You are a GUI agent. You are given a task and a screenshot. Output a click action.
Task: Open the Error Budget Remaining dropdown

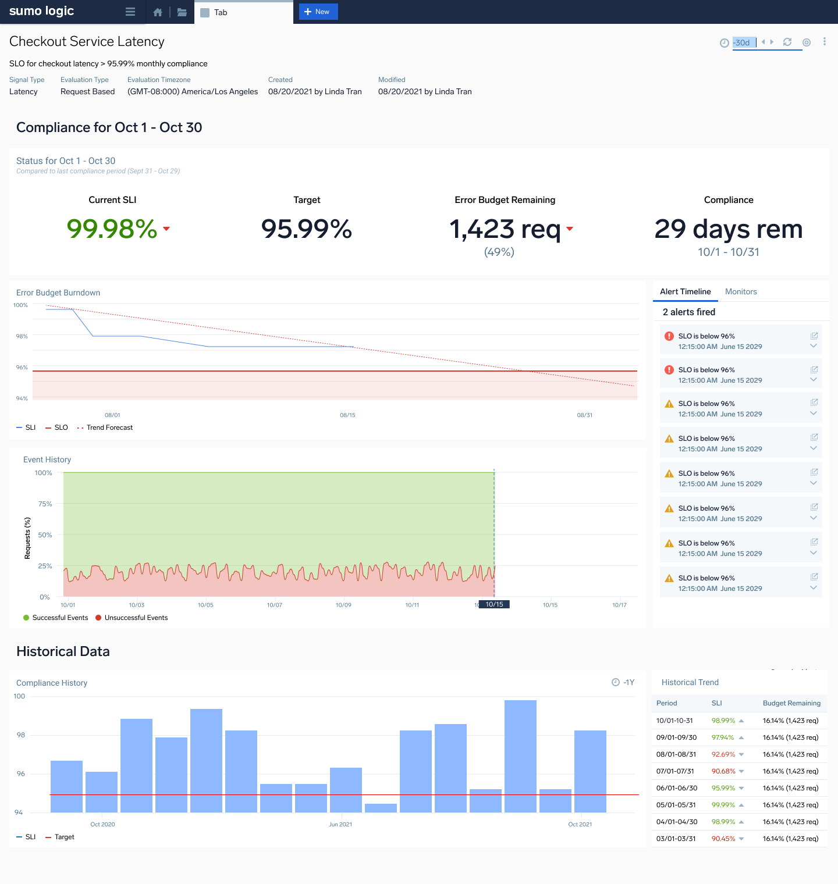pos(569,229)
